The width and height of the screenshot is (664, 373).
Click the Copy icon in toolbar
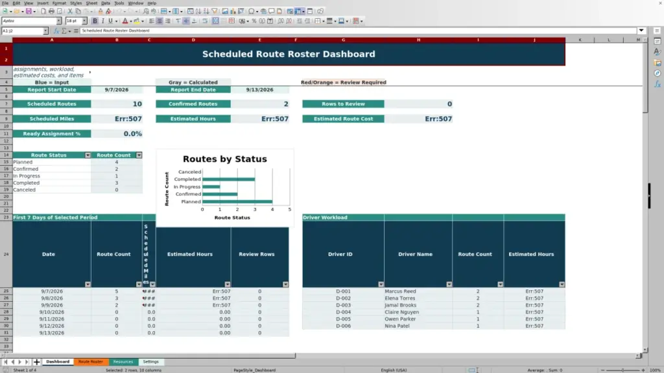[x=78, y=11]
